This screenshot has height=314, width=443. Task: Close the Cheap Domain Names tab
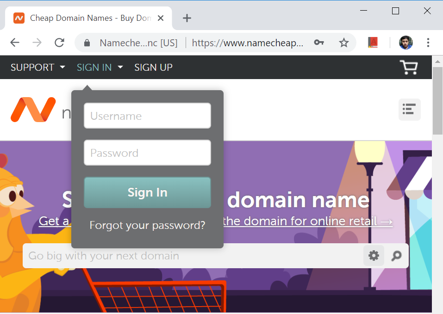coord(161,18)
